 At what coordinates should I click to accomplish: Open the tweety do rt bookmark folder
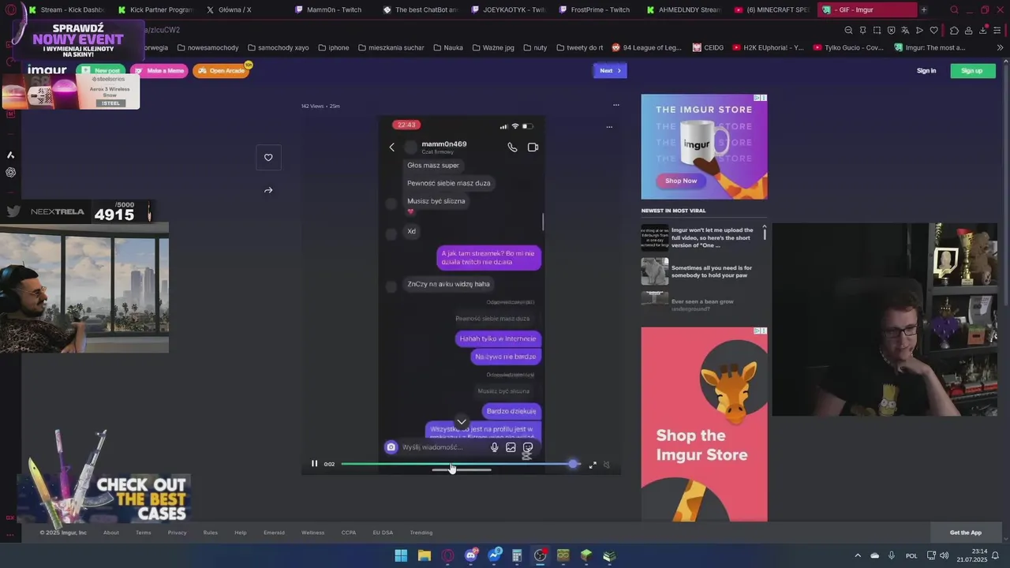(x=580, y=47)
